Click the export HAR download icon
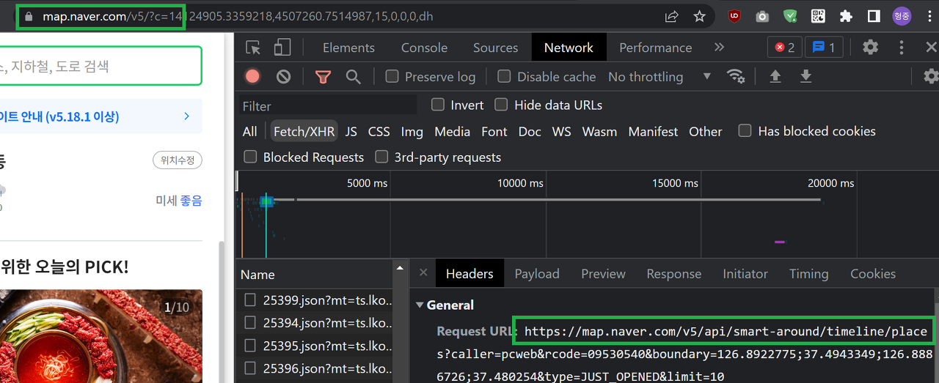The height and width of the screenshot is (383, 939). (x=805, y=76)
